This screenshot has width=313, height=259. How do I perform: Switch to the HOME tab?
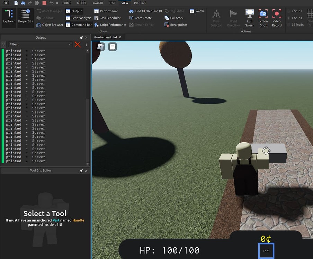(67, 3)
